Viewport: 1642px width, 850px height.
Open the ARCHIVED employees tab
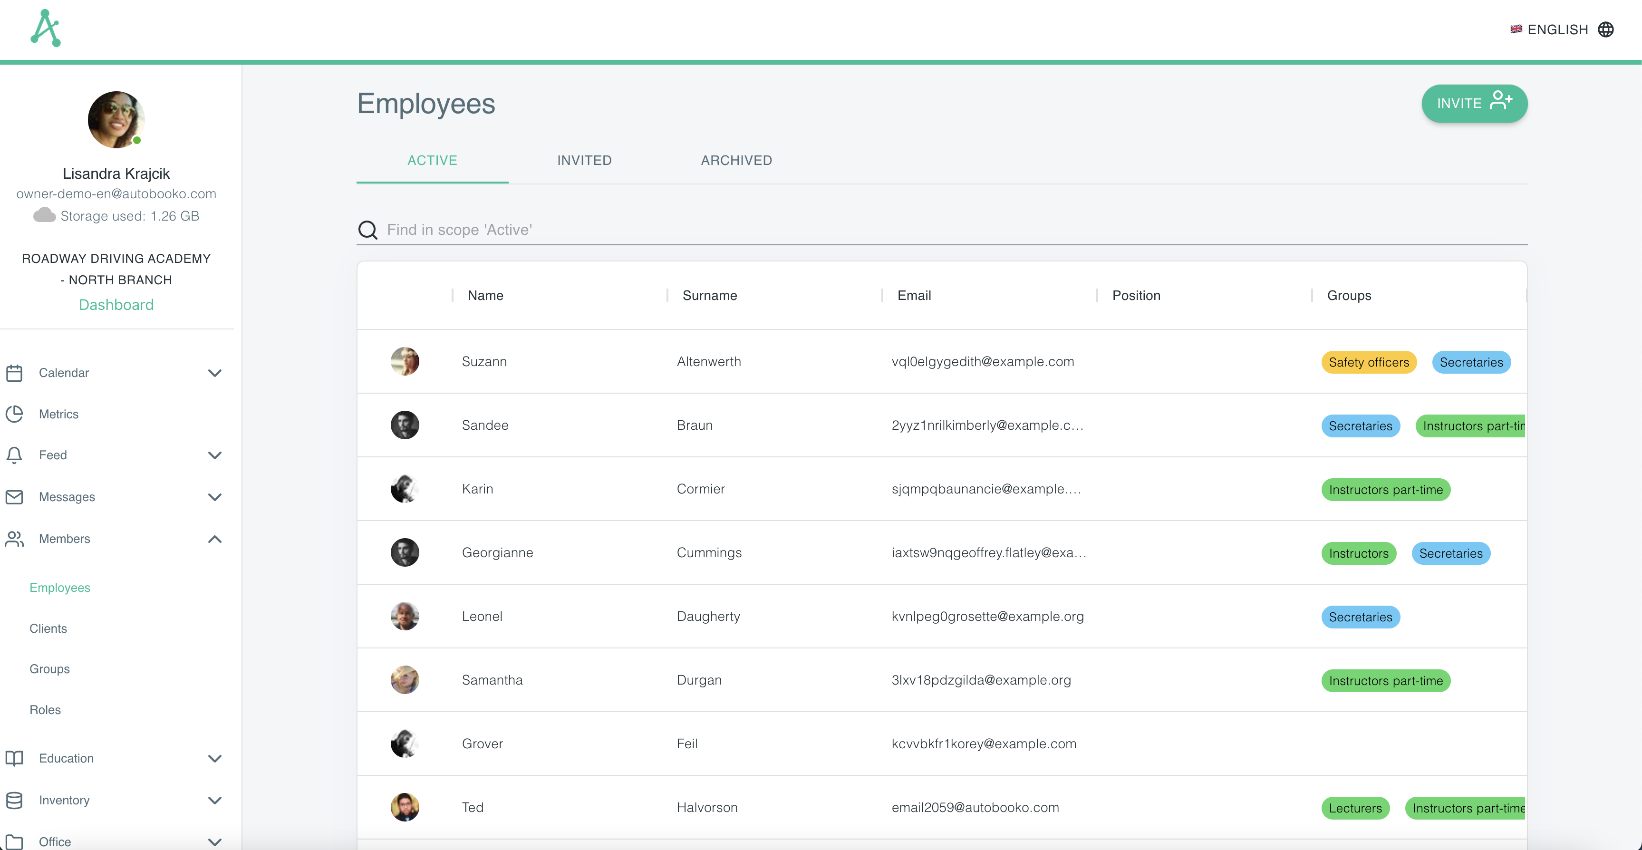pos(736,160)
